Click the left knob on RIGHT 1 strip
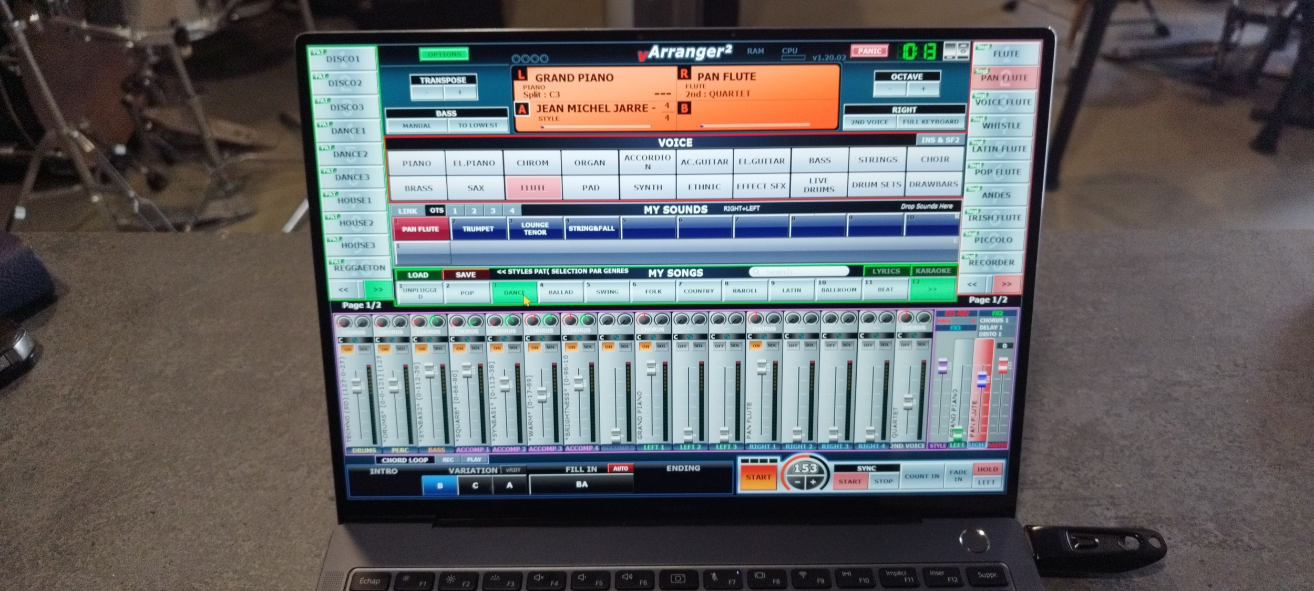 (756, 318)
